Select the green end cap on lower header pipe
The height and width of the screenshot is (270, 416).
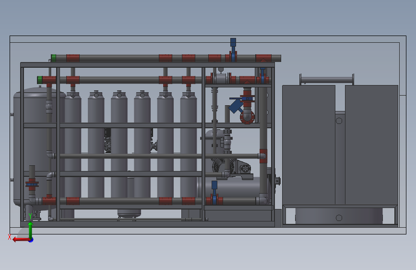point(40,80)
